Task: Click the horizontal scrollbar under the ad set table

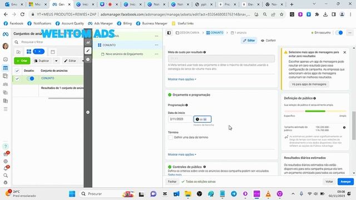Action: 66,98
